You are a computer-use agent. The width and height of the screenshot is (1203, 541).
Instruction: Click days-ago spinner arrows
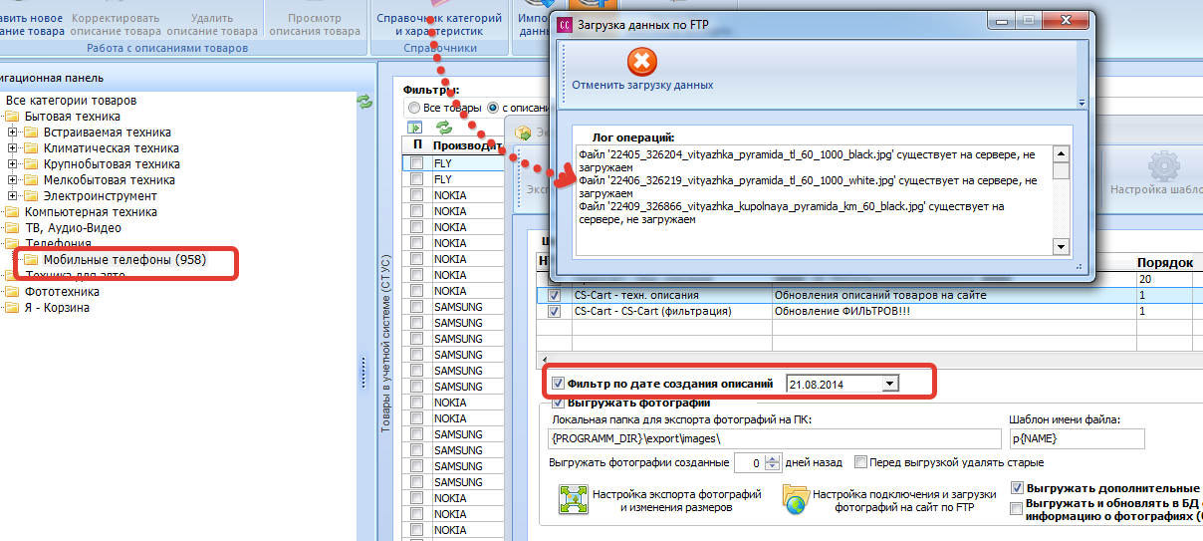pos(773,463)
